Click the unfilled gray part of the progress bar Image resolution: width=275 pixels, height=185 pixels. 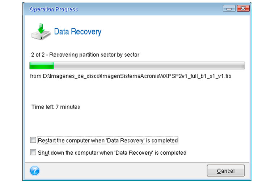pos(149,65)
